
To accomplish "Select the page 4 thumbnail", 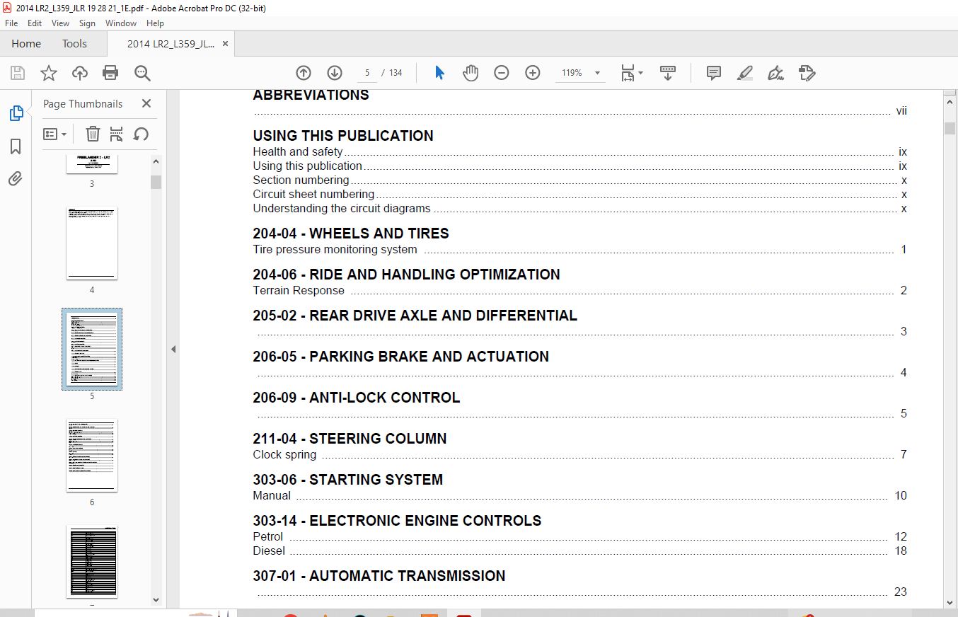I will tap(92, 243).
